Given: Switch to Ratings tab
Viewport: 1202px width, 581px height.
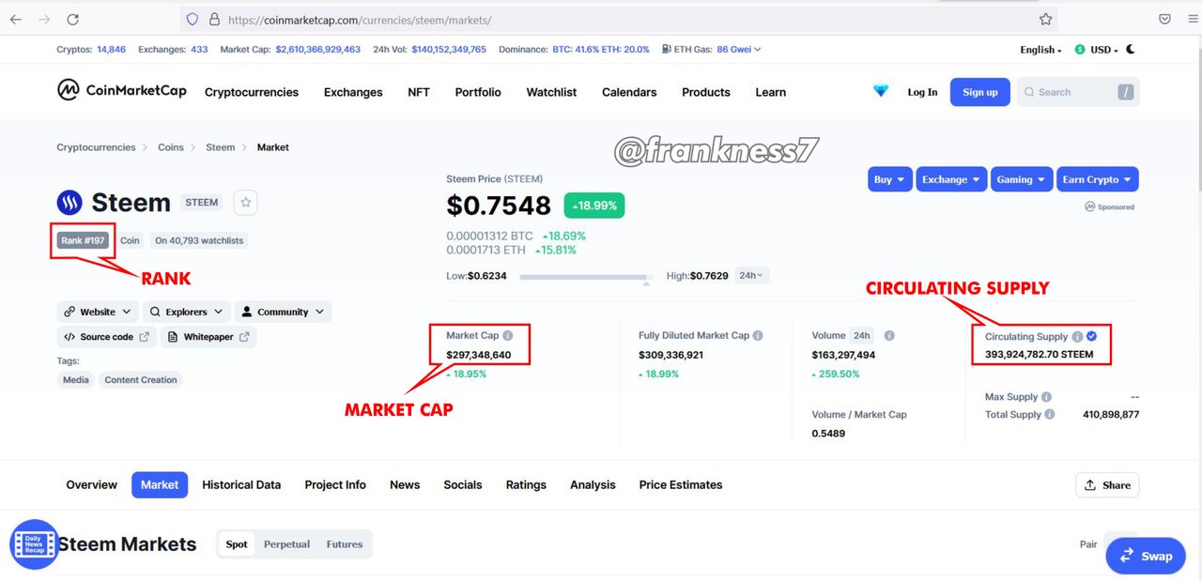Looking at the screenshot, I should point(526,484).
